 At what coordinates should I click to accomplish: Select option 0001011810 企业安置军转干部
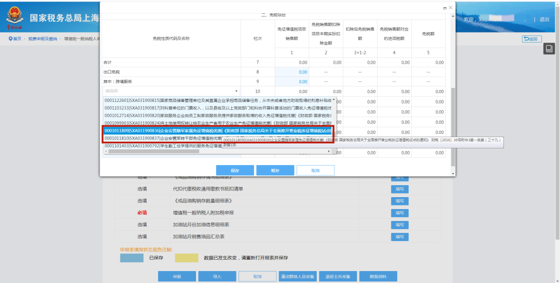click(x=218, y=138)
